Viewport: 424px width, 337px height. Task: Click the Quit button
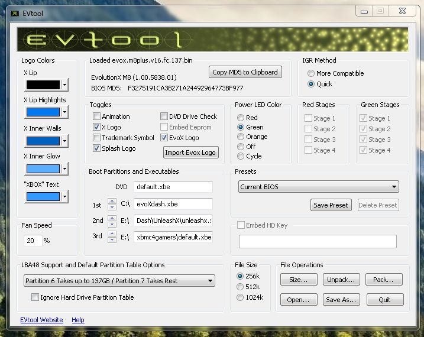(x=385, y=299)
